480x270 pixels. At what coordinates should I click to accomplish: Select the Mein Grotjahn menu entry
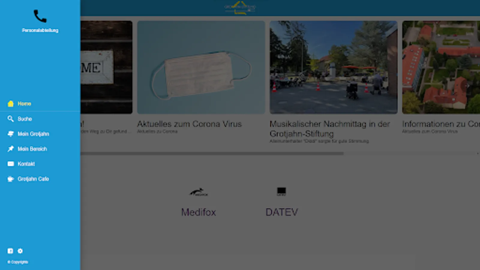point(40,134)
